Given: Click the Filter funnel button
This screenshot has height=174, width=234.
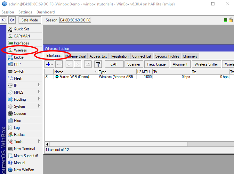Looking at the screenshot, I should click(98, 64).
